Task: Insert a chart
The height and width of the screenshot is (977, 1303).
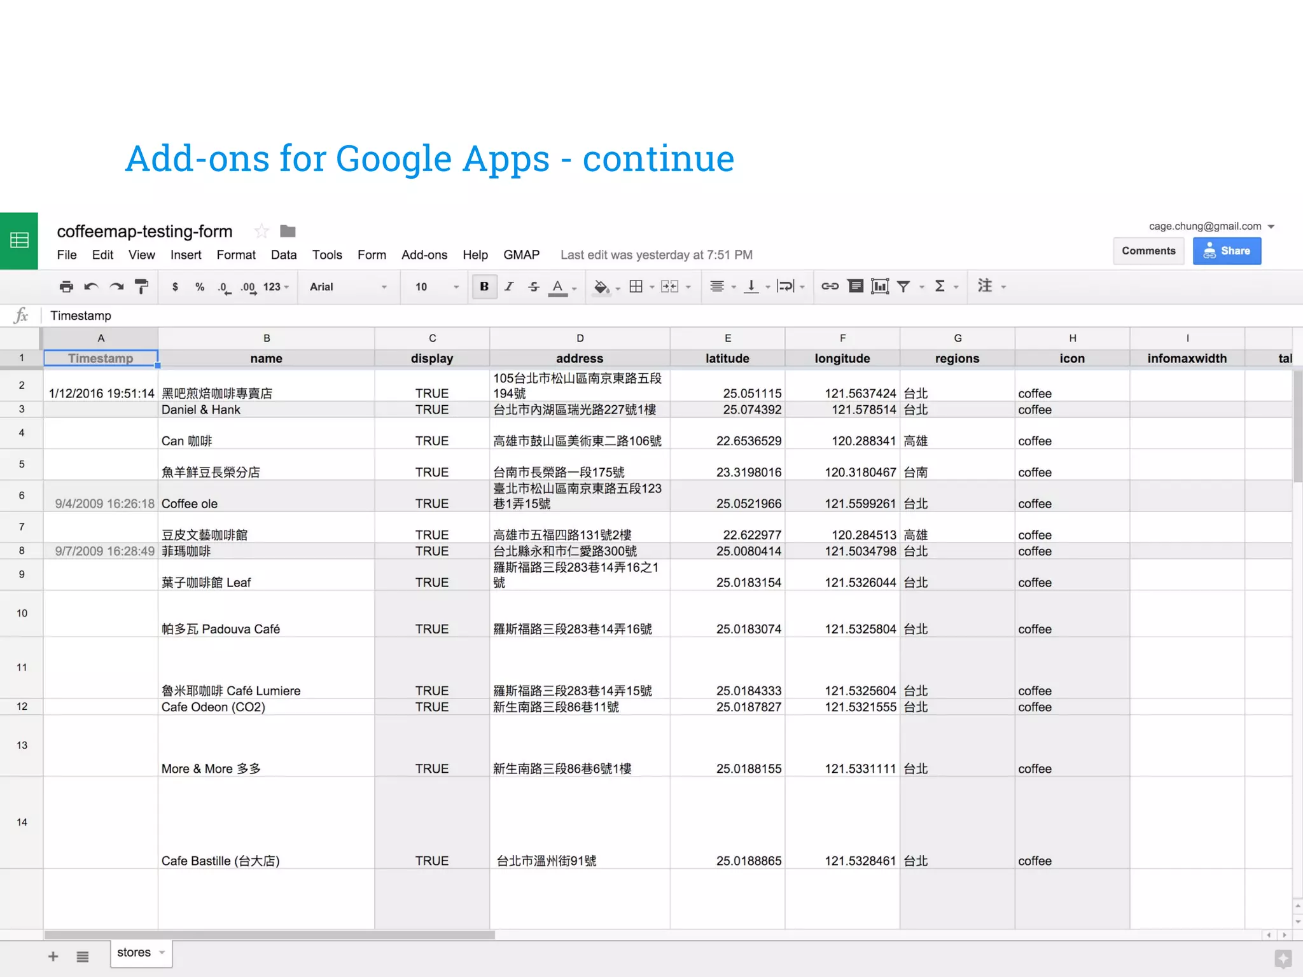Action: [880, 286]
